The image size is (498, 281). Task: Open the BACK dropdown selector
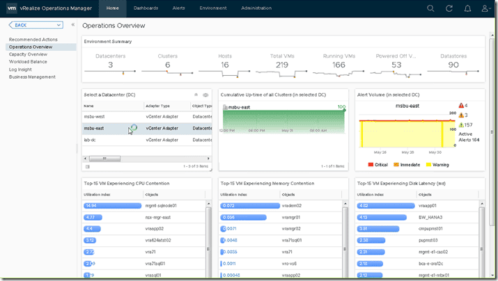pyautogui.click(x=36, y=25)
